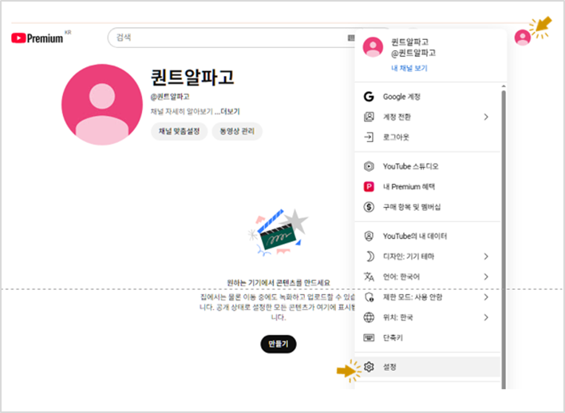Expand the 언어: 한국어 submenu arrow
The image size is (565, 413).
(486, 276)
